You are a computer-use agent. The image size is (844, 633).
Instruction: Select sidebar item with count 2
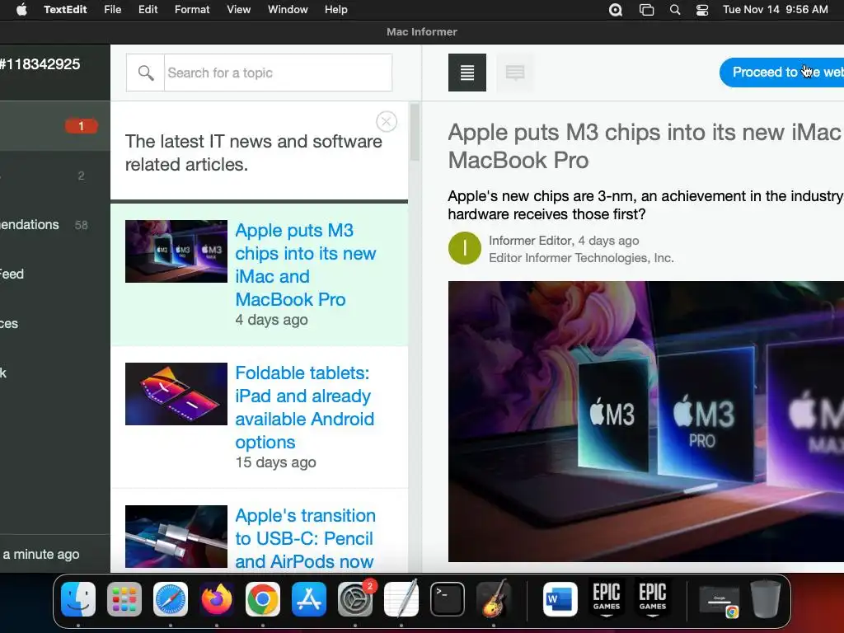55,176
